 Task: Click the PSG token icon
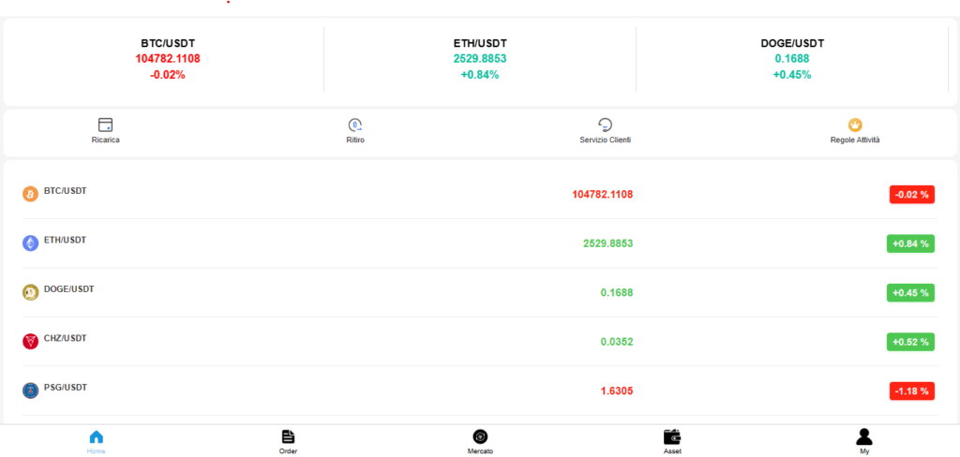31,391
